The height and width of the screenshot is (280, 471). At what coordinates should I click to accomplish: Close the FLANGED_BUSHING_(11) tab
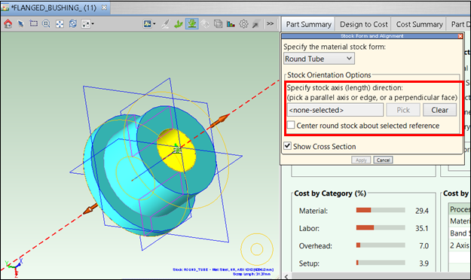pos(104,8)
